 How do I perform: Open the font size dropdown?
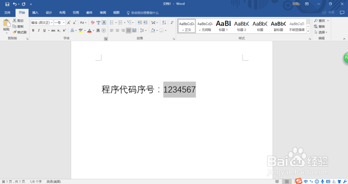(x=64, y=23)
